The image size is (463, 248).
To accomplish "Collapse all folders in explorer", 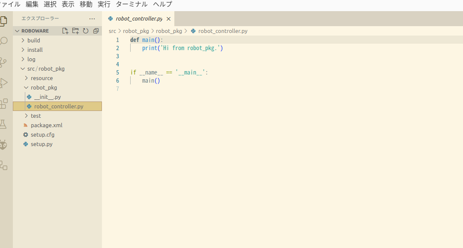I will (96, 31).
